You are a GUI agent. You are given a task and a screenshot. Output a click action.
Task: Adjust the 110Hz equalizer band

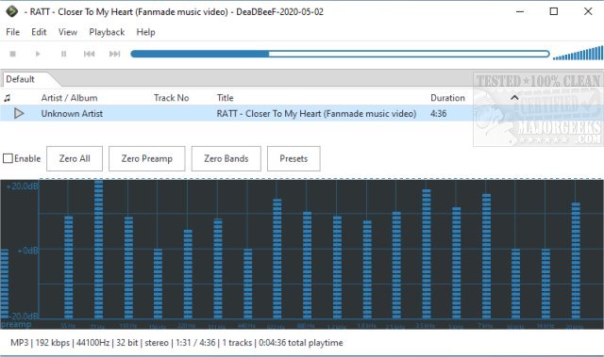tap(128, 268)
